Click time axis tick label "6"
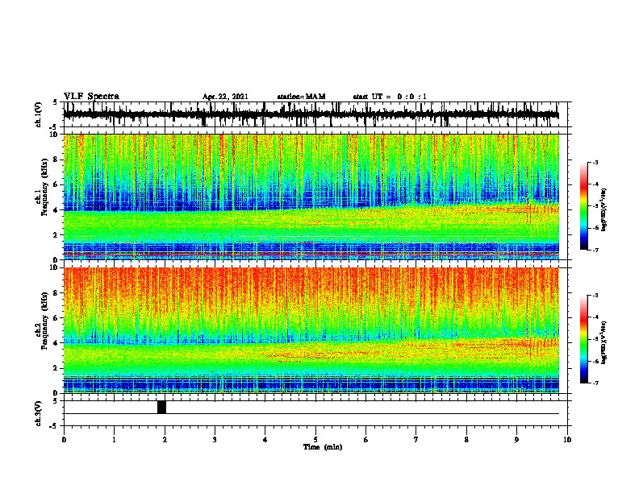The width and height of the screenshot is (639, 493). 366,440
